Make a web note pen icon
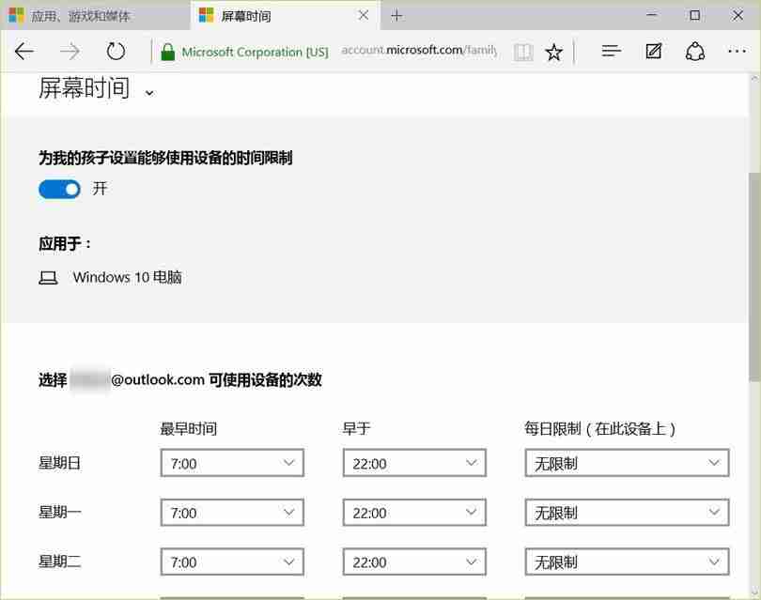 [653, 51]
